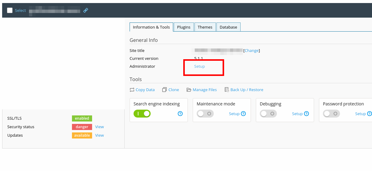
Task: Open the Maintenance mode help icon
Action: click(243, 114)
